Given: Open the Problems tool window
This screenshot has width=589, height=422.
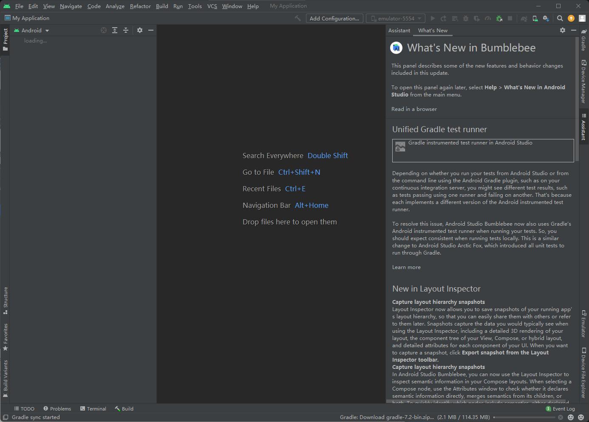Looking at the screenshot, I should (57, 408).
